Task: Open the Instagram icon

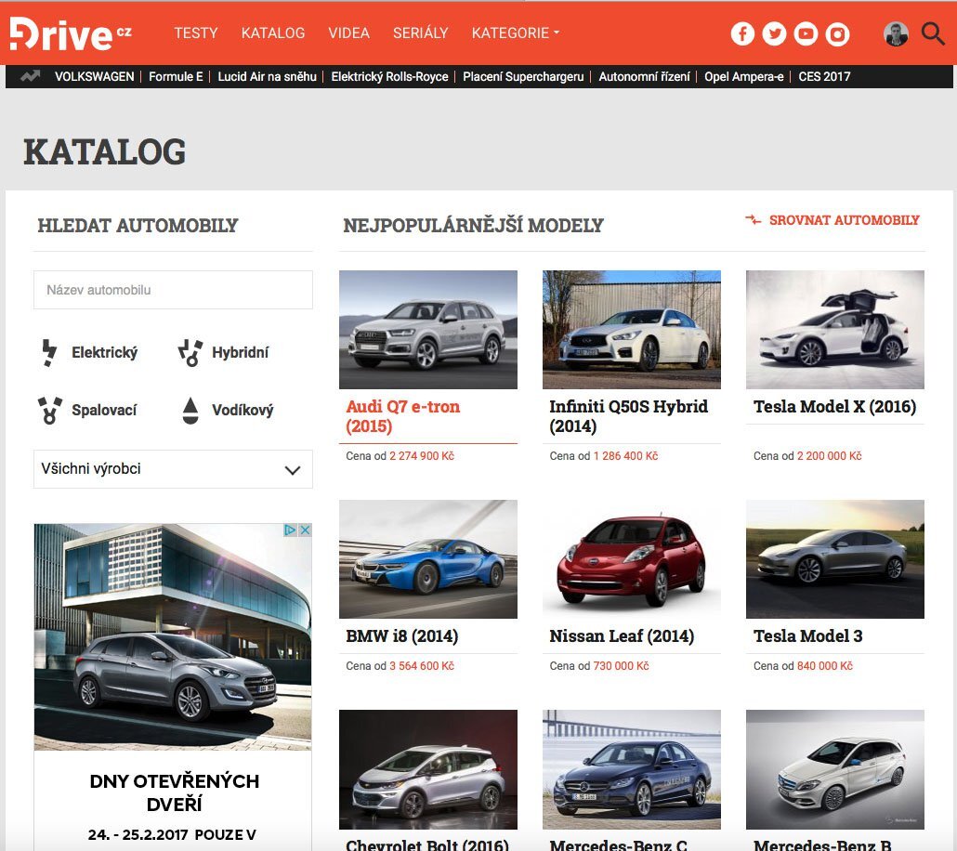Action: (x=835, y=33)
